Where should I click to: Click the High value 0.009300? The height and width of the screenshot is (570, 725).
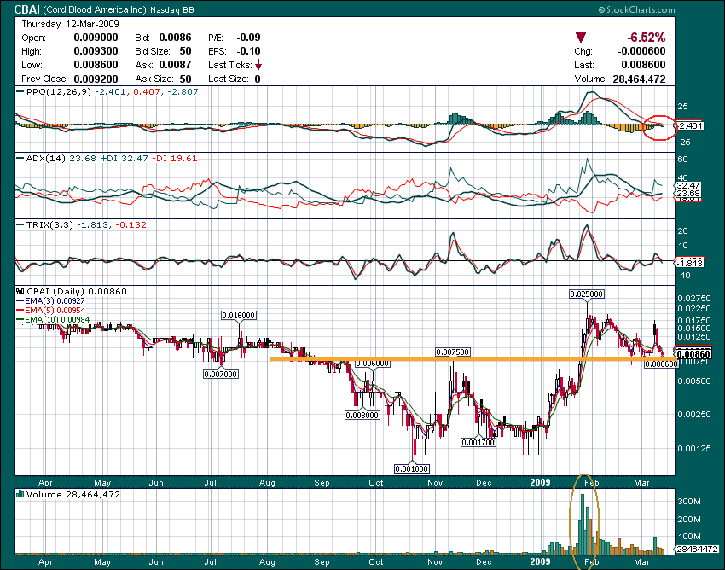coord(96,51)
